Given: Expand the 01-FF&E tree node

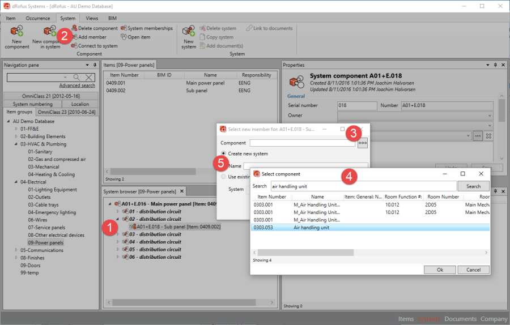Looking at the screenshot, I should (x=16, y=129).
